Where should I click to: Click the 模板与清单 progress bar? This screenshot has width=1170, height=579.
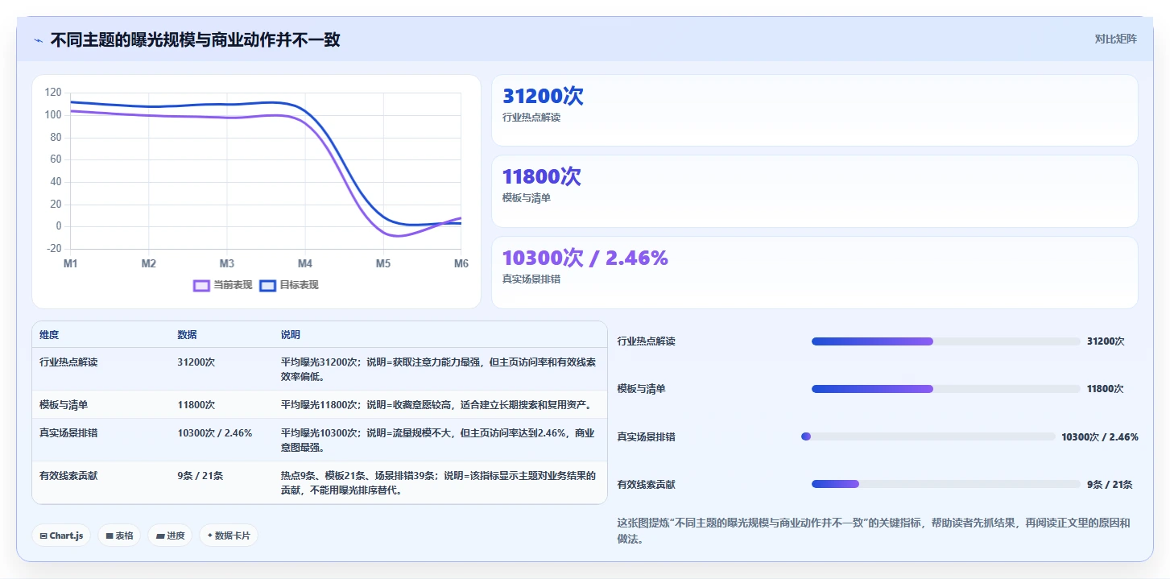point(945,389)
